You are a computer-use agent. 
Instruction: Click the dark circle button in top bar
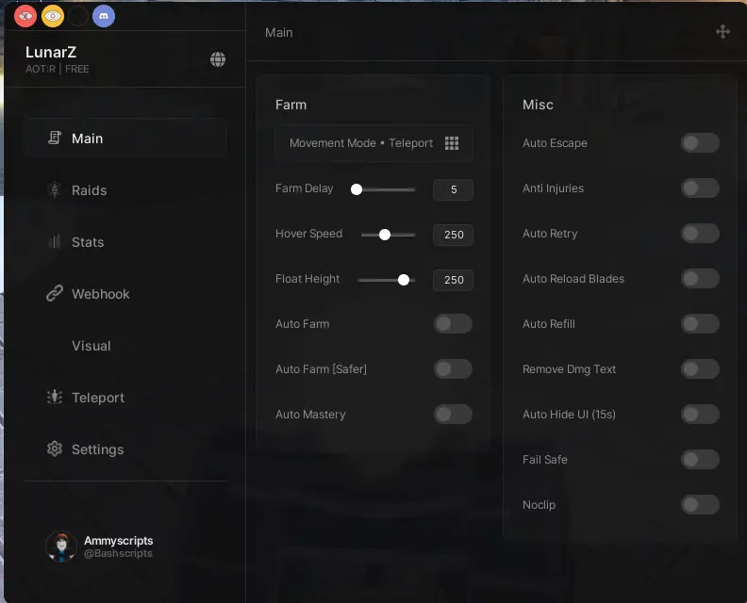pos(78,16)
